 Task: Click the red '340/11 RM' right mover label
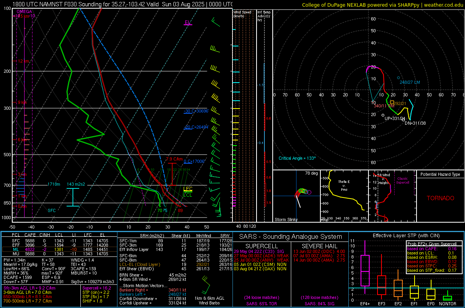click(x=384, y=106)
